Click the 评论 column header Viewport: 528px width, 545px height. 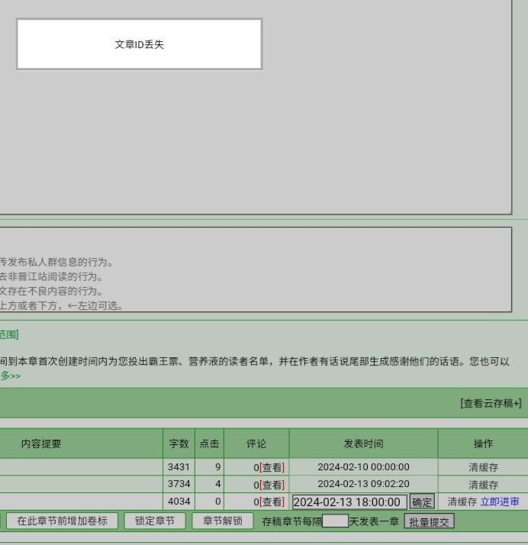click(x=256, y=443)
